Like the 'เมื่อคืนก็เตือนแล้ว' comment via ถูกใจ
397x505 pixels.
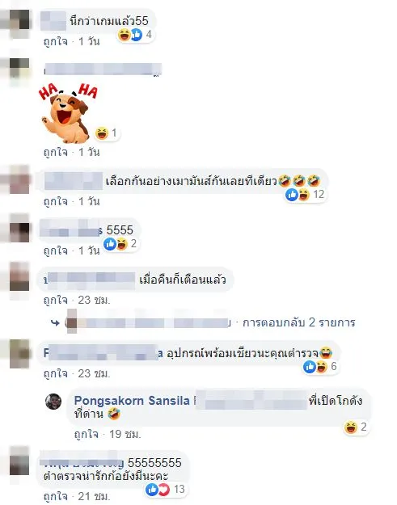pyautogui.click(x=56, y=300)
